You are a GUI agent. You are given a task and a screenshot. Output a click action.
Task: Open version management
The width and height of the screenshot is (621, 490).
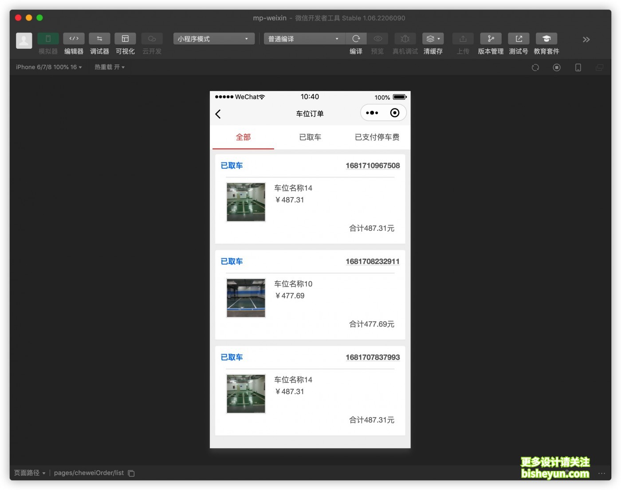tap(491, 39)
